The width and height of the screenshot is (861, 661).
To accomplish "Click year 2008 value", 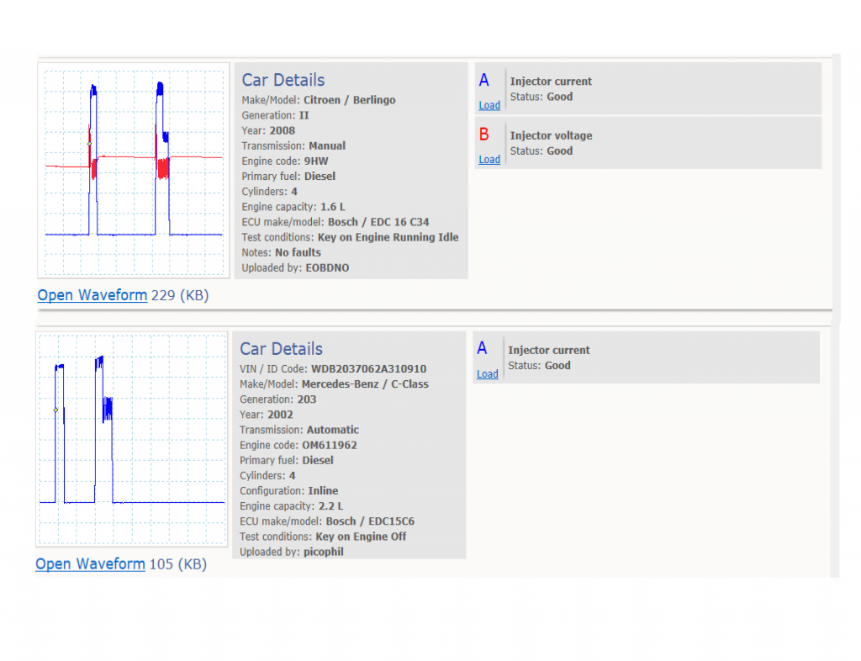I will 283,131.
